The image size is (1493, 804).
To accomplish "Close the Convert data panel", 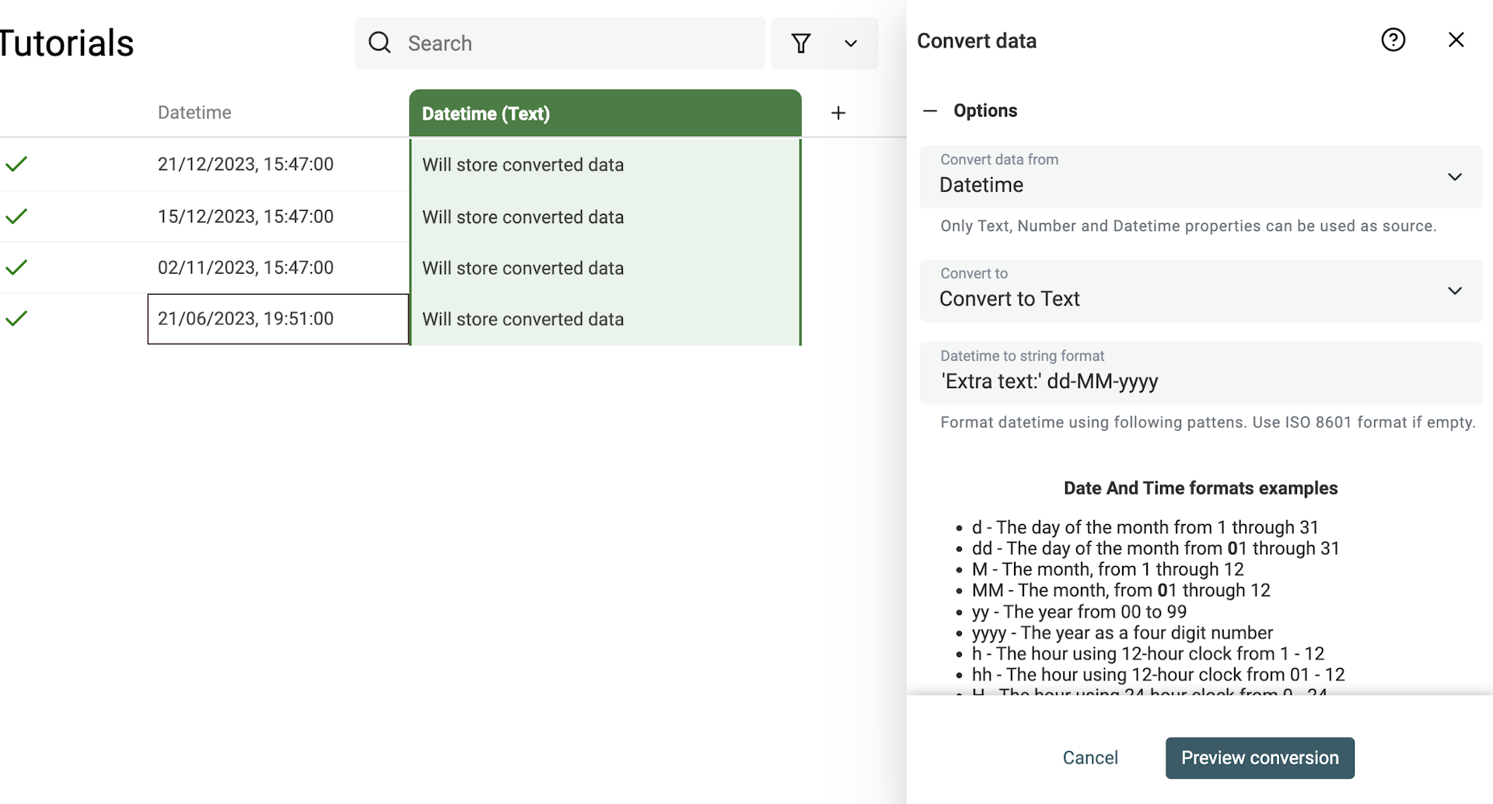I will 1456,39.
